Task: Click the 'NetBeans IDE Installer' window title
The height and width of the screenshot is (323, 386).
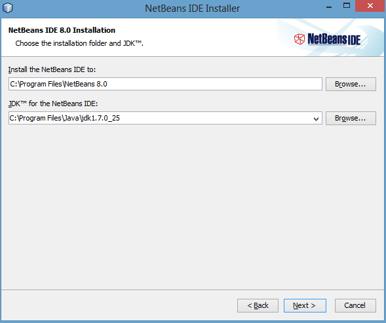Action: pyautogui.click(x=192, y=9)
